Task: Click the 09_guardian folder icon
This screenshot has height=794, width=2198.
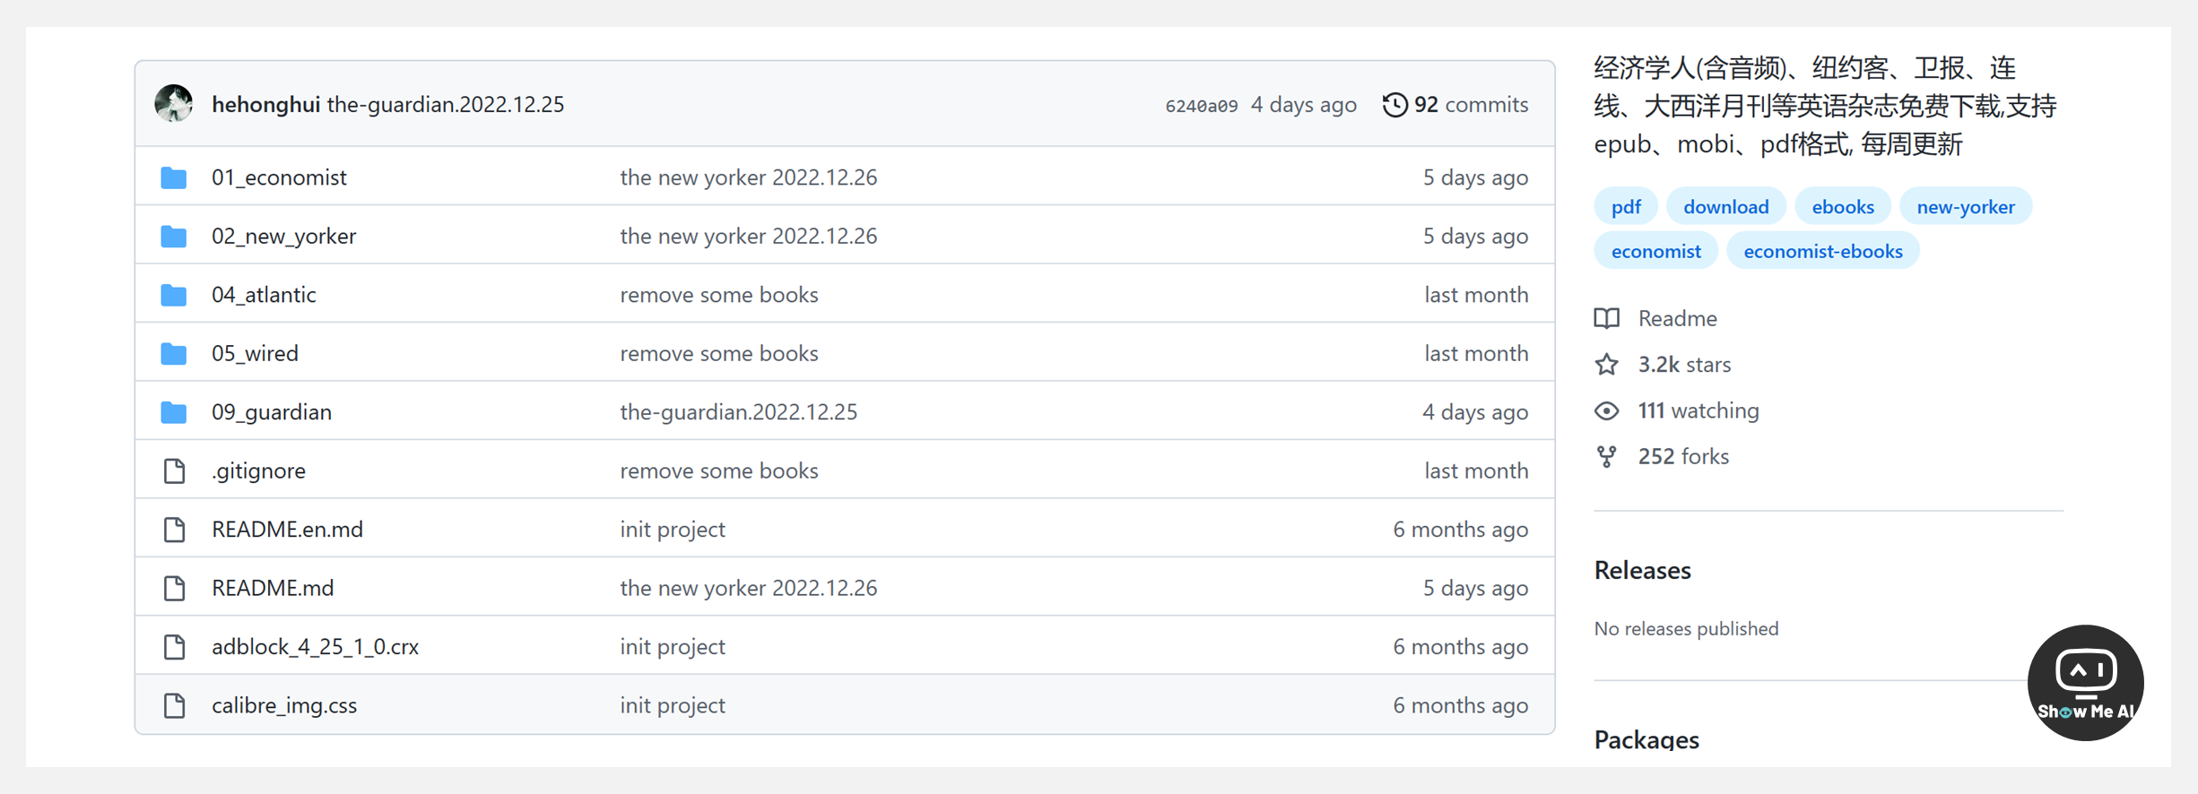Action: [174, 412]
